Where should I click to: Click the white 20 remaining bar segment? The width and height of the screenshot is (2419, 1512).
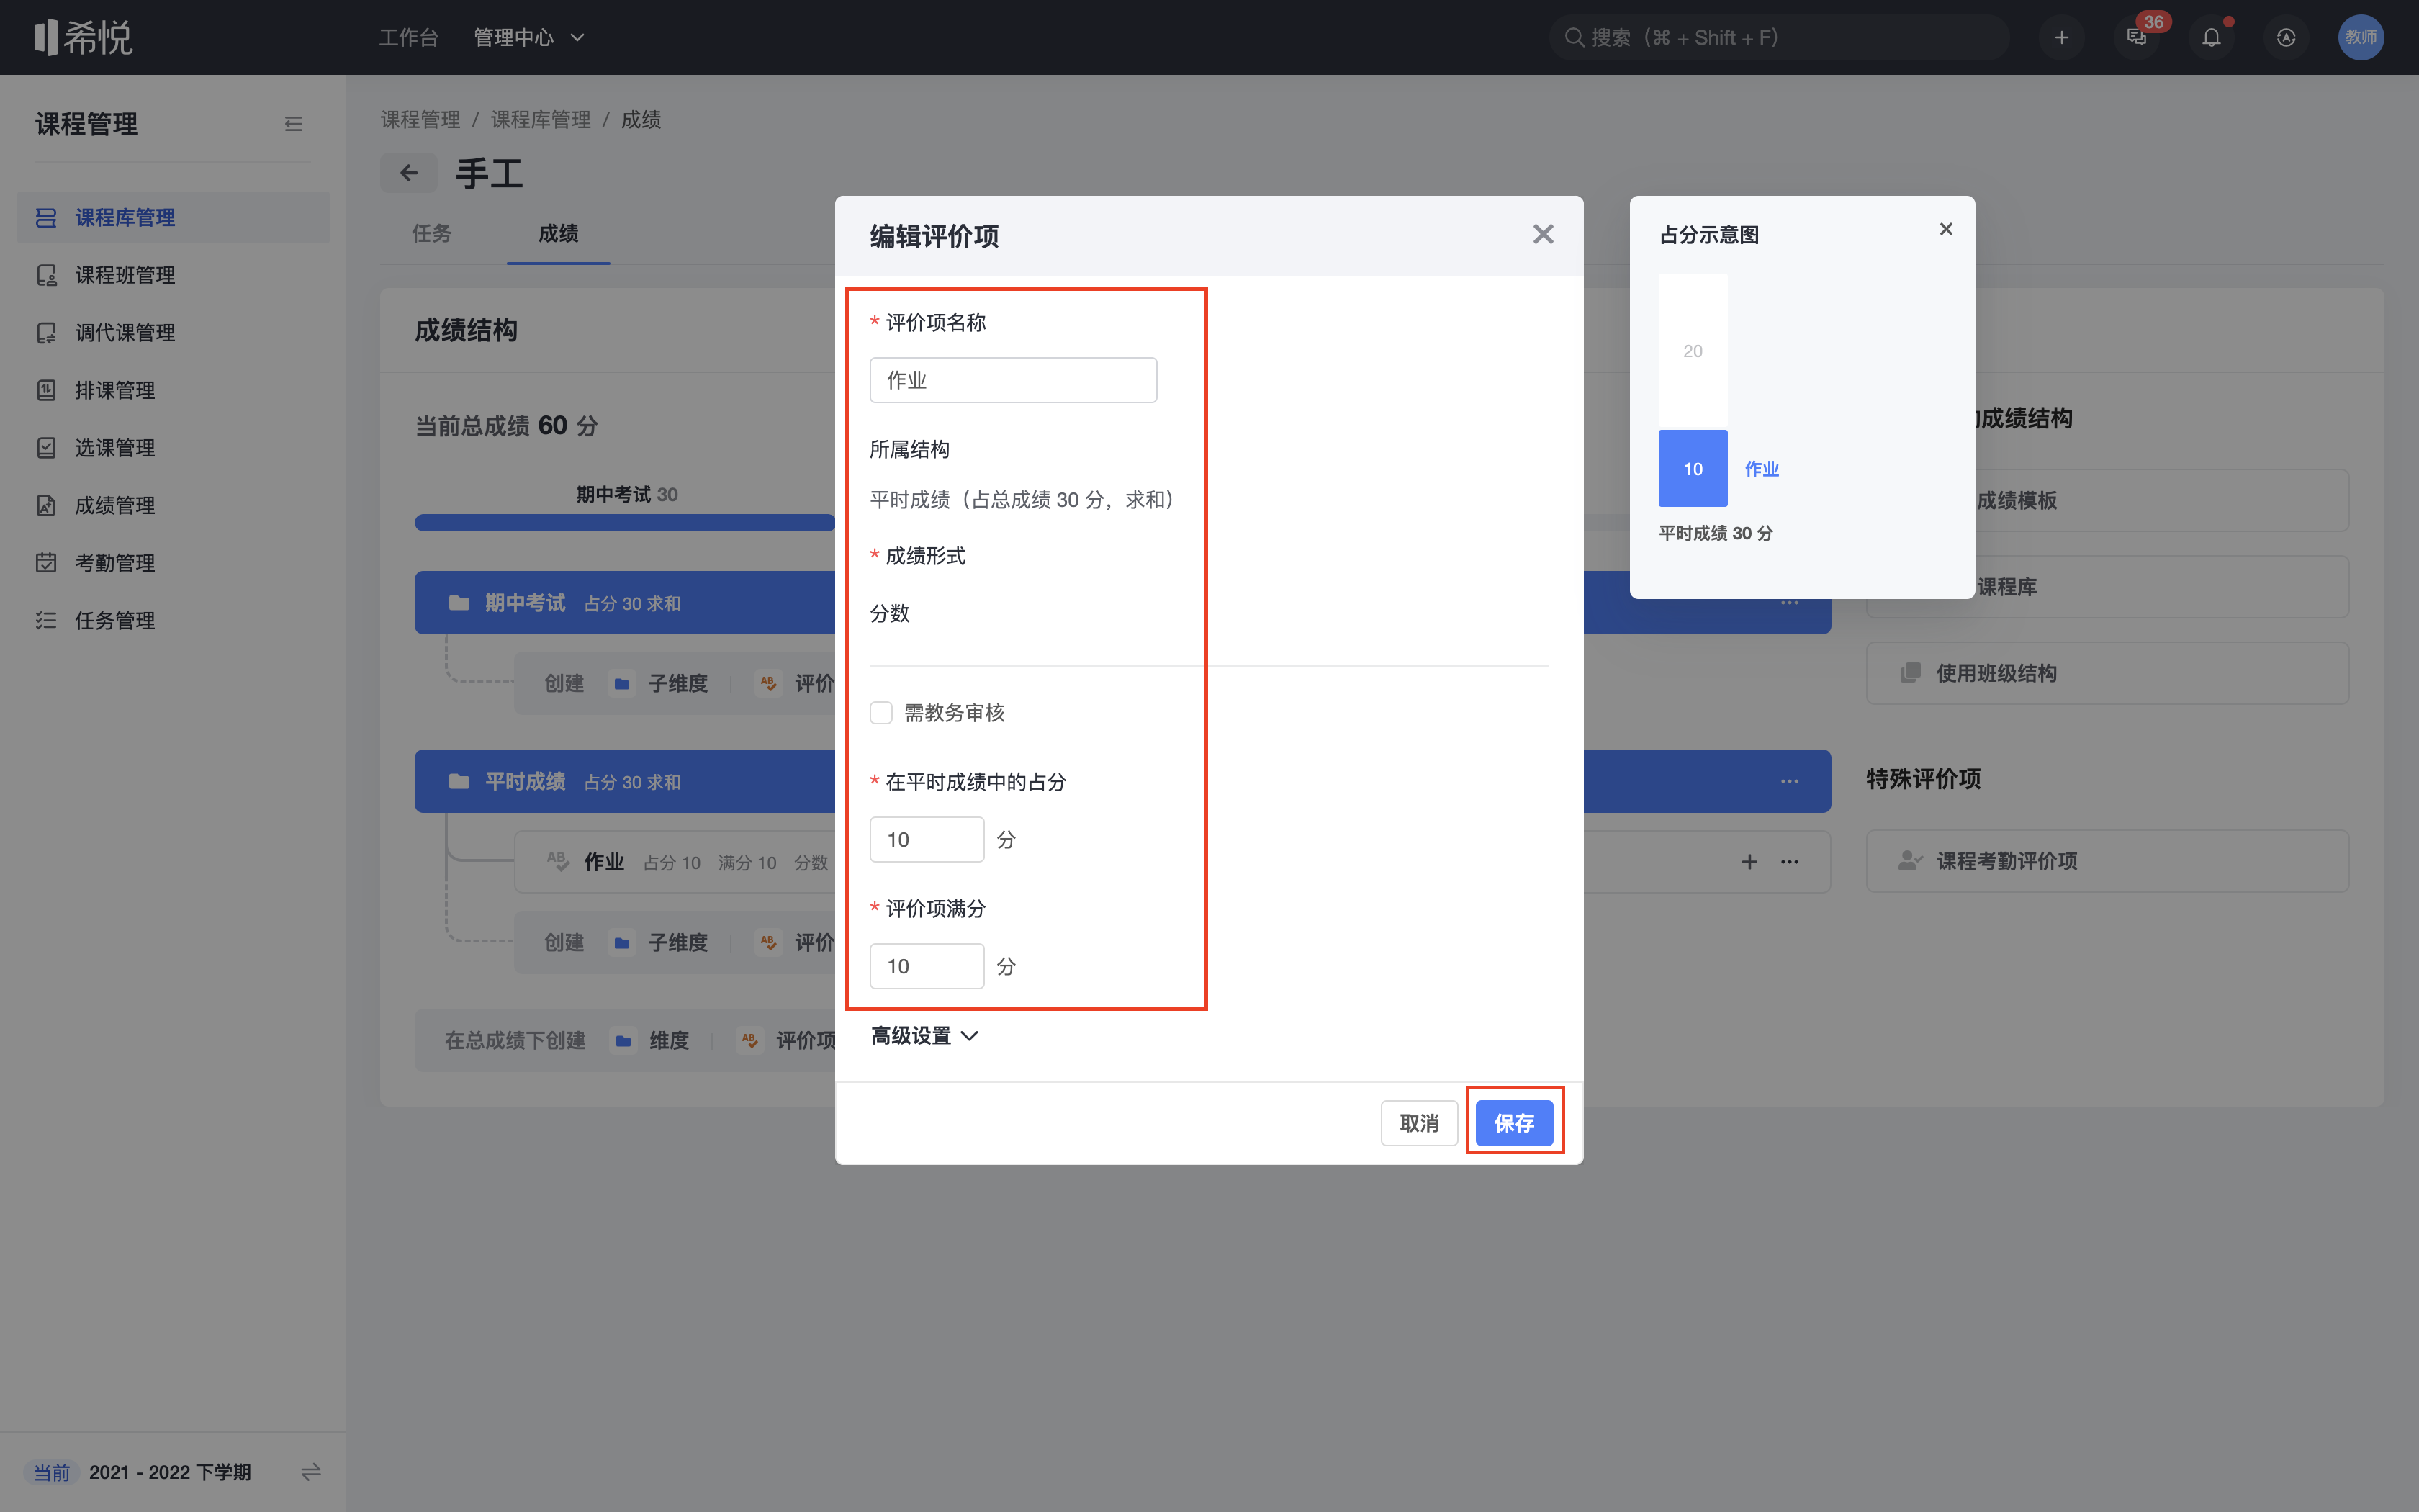(1693, 352)
